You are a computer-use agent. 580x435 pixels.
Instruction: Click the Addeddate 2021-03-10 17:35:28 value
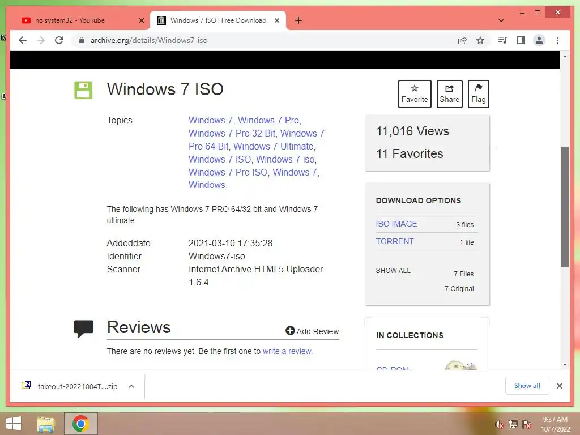tap(231, 244)
